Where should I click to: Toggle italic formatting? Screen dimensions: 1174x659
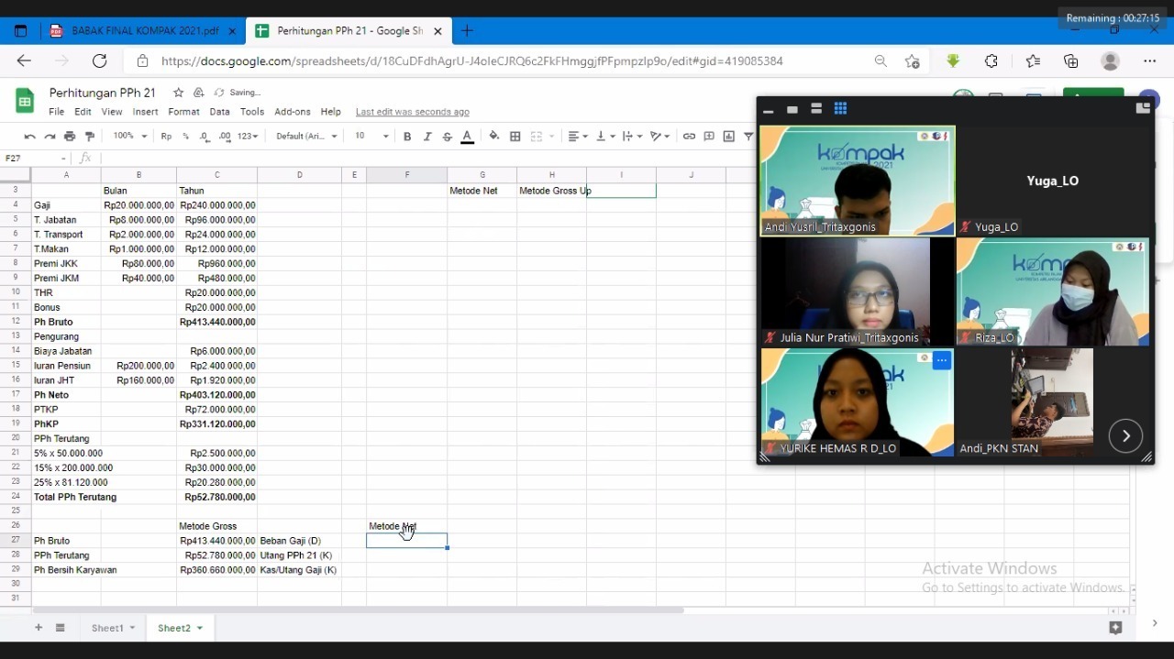pos(427,137)
